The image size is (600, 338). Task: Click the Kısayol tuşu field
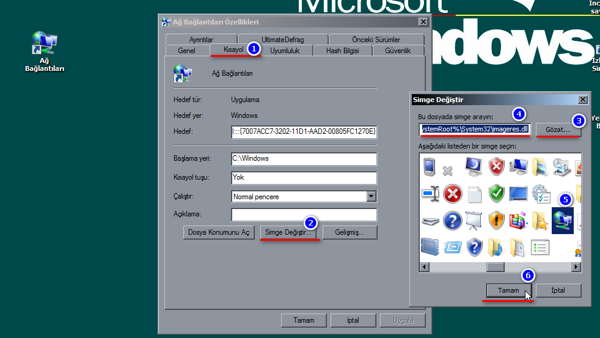click(x=304, y=178)
